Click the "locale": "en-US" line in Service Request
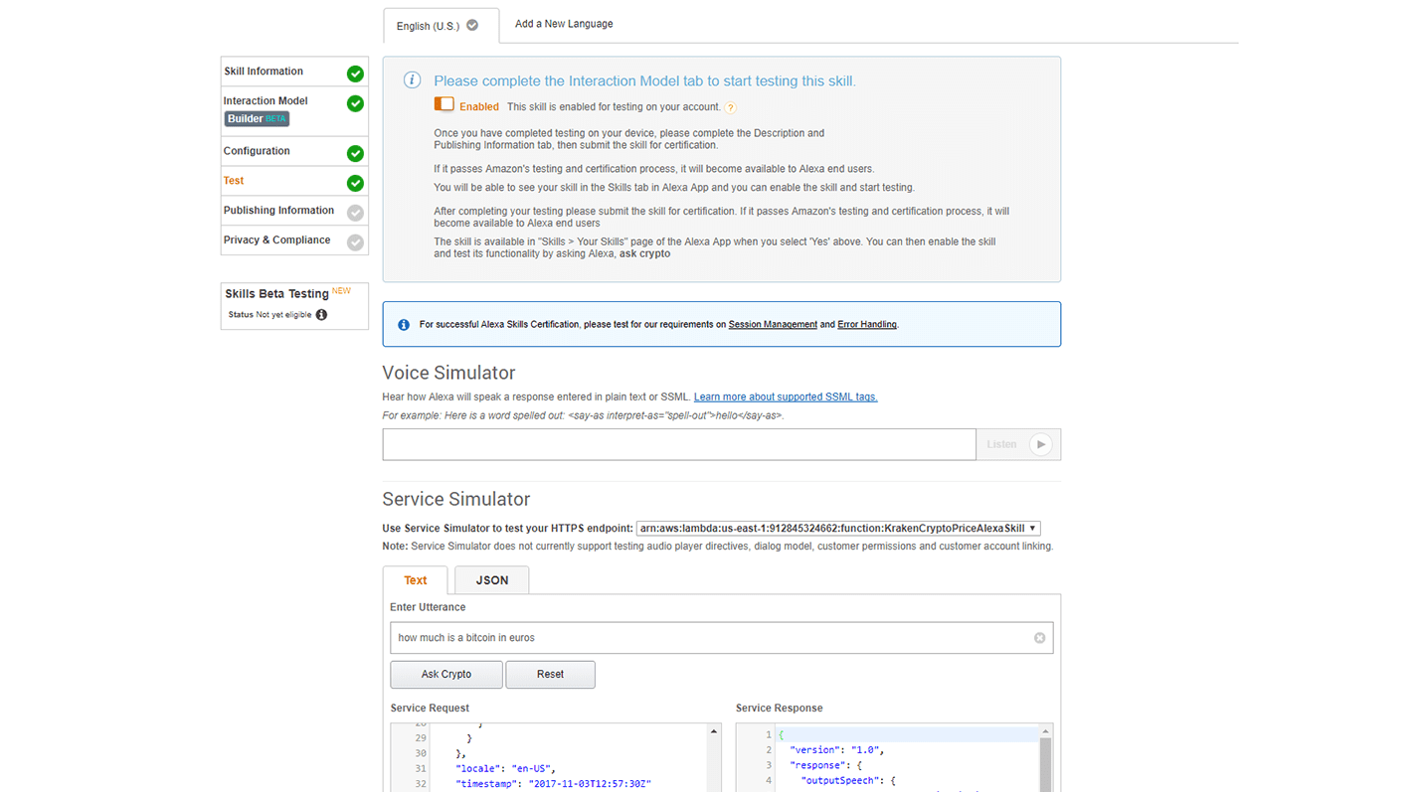The image size is (1422, 792). coord(505,769)
